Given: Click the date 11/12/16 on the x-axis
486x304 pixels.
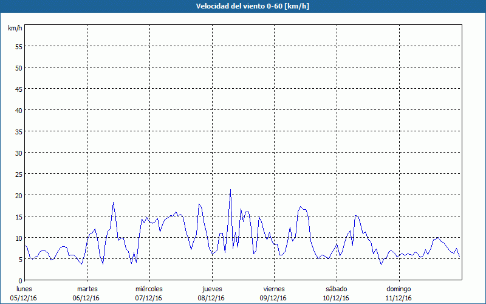Looking at the screenshot, I should (x=399, y=298).
